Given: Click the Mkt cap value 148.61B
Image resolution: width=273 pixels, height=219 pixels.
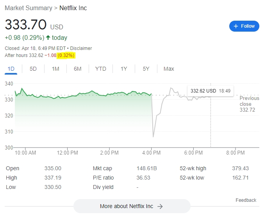Looking at the screenshot, I should (x=146, y=169).
